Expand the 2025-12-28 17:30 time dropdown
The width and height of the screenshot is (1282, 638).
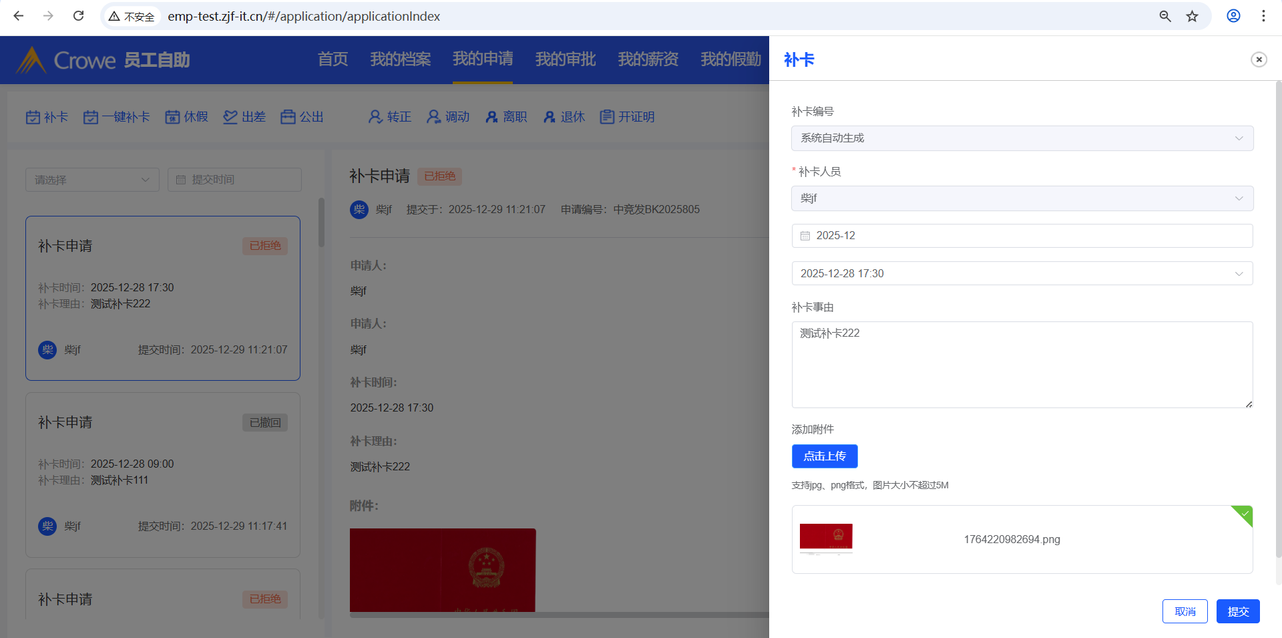pyautogui.click(x=1022, y=273)
